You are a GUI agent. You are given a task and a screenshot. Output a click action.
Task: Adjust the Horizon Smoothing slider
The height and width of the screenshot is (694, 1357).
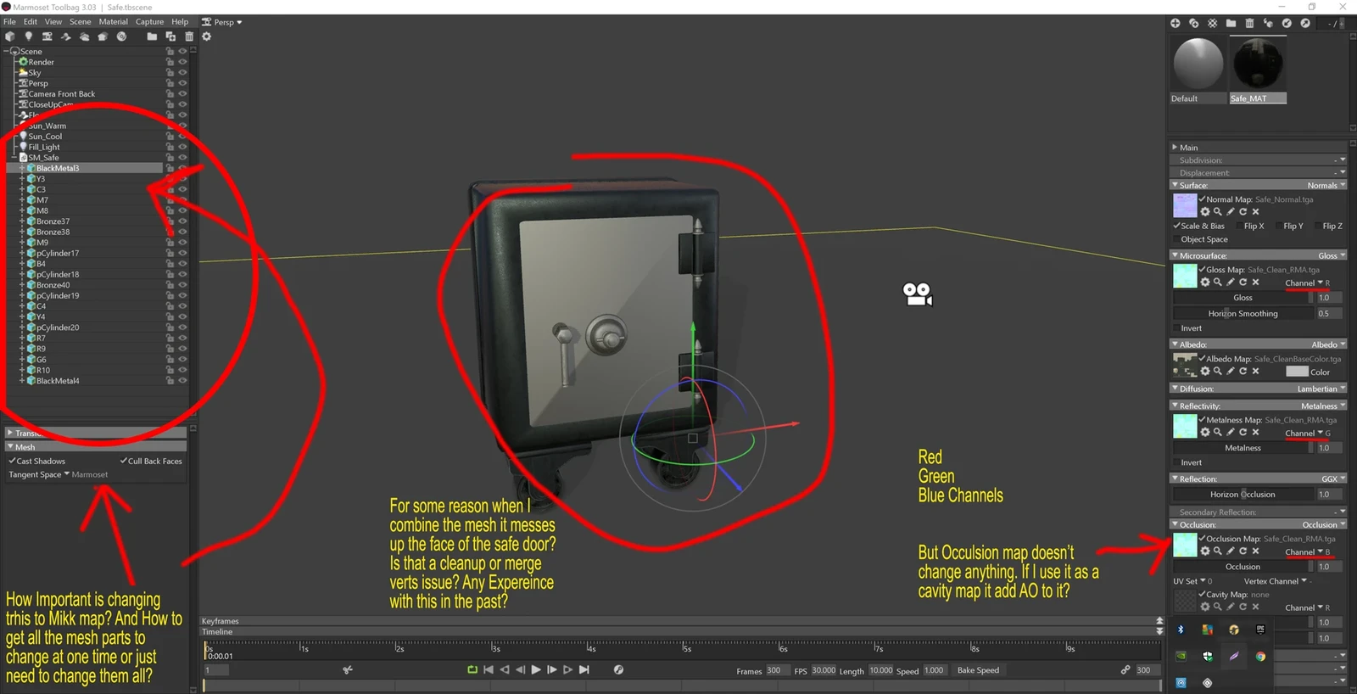[1243, 314]
